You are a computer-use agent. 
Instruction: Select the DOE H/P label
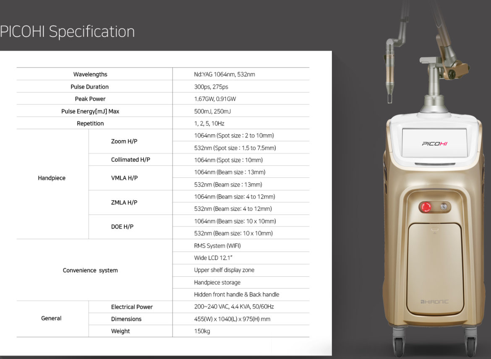click(122, 226)
